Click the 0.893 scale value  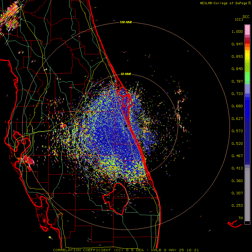pos(237,56)
